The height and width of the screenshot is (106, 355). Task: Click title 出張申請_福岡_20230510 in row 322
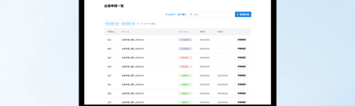point(133,75)
